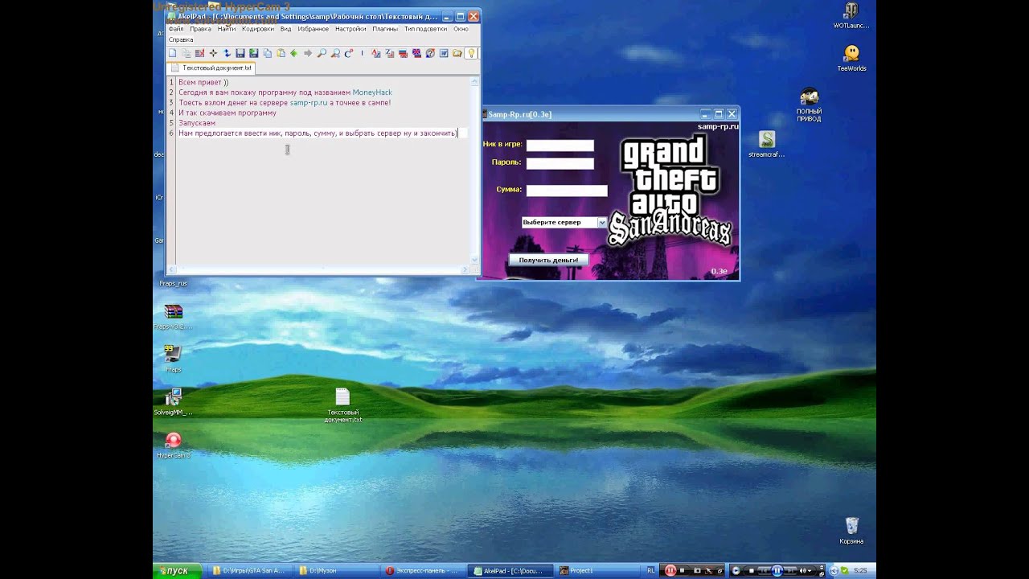Open the SolveigMM desktop icon
The height and width of the screenshot is (579, 1029).
point(173,402)
